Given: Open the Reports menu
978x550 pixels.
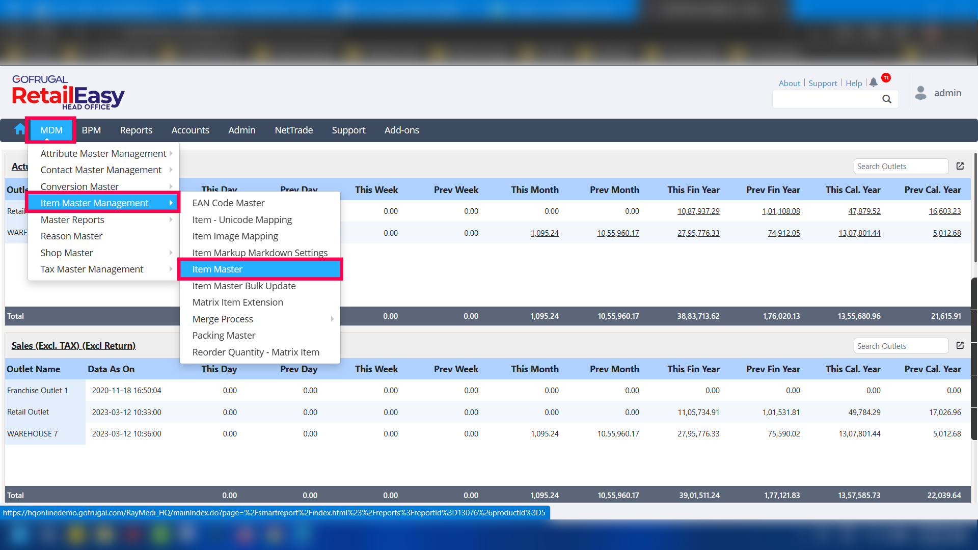Looking at the screenshot, I should [136, 130].
